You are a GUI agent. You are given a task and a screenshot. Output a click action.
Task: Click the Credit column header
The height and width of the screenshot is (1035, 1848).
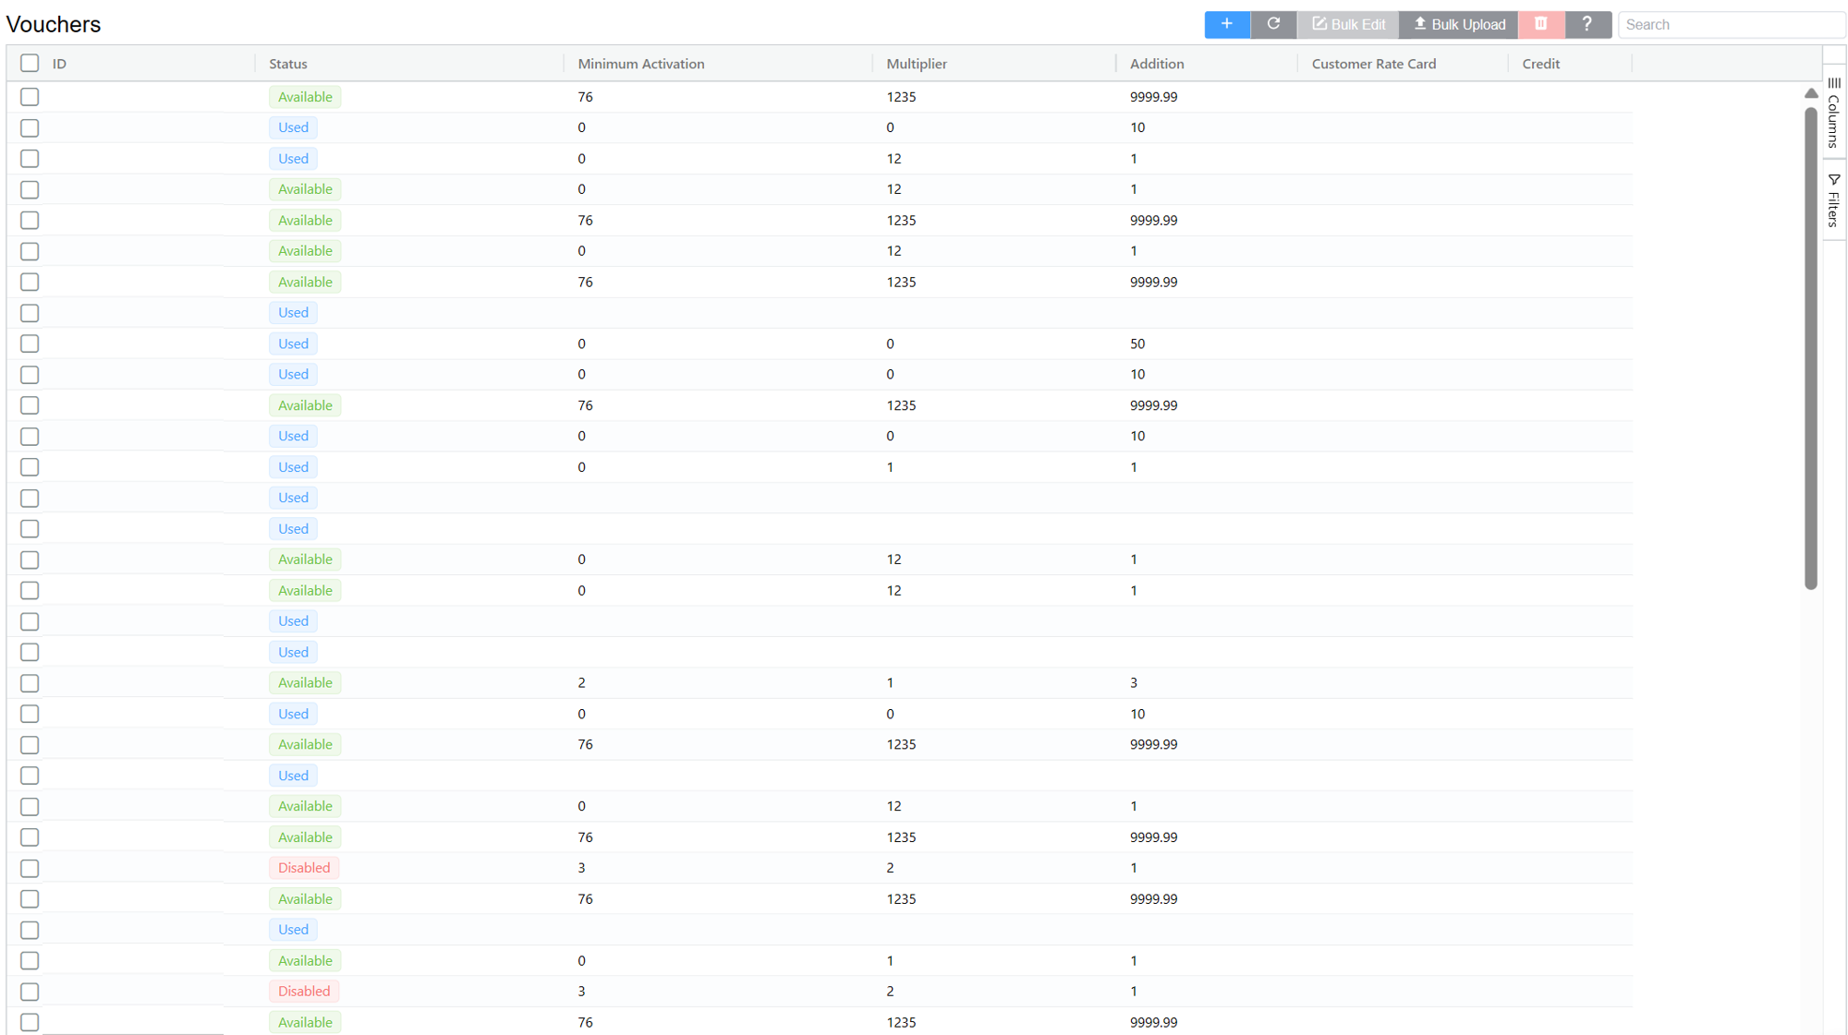pos(1540,64)
